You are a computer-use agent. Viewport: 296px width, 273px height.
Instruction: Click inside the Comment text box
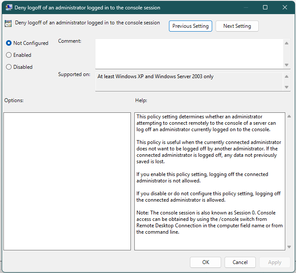click(x=189, y=54)
